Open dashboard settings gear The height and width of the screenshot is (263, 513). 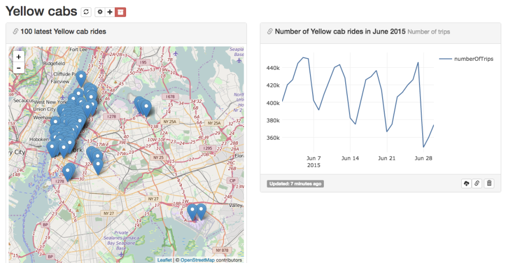(x=100, y=12)
